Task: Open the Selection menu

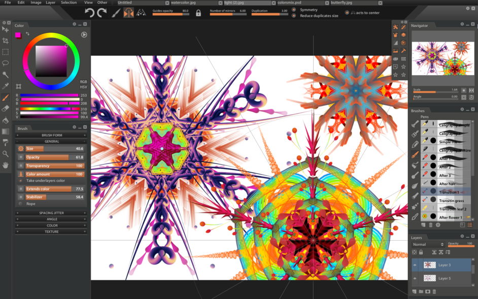Action: coord(69,2)
